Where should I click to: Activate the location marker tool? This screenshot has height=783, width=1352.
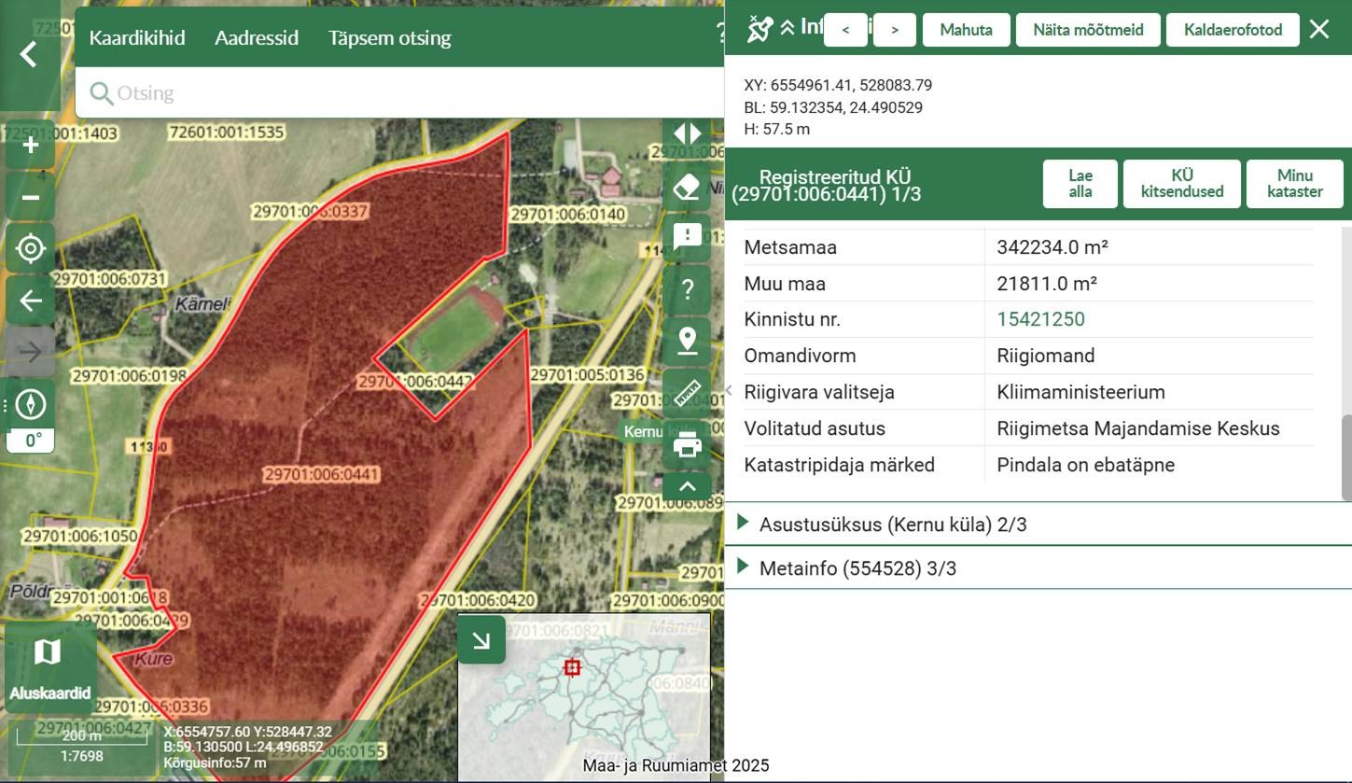click(x=688, y=341)
